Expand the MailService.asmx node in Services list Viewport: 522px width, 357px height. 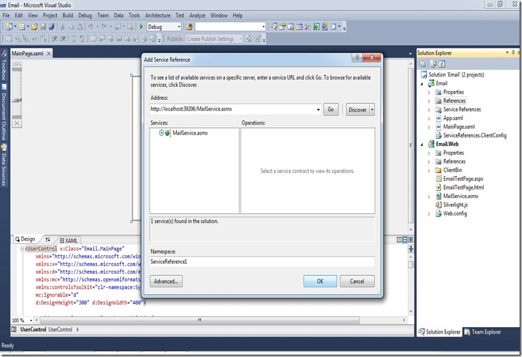pyautogui.click(x=161, y=133)
